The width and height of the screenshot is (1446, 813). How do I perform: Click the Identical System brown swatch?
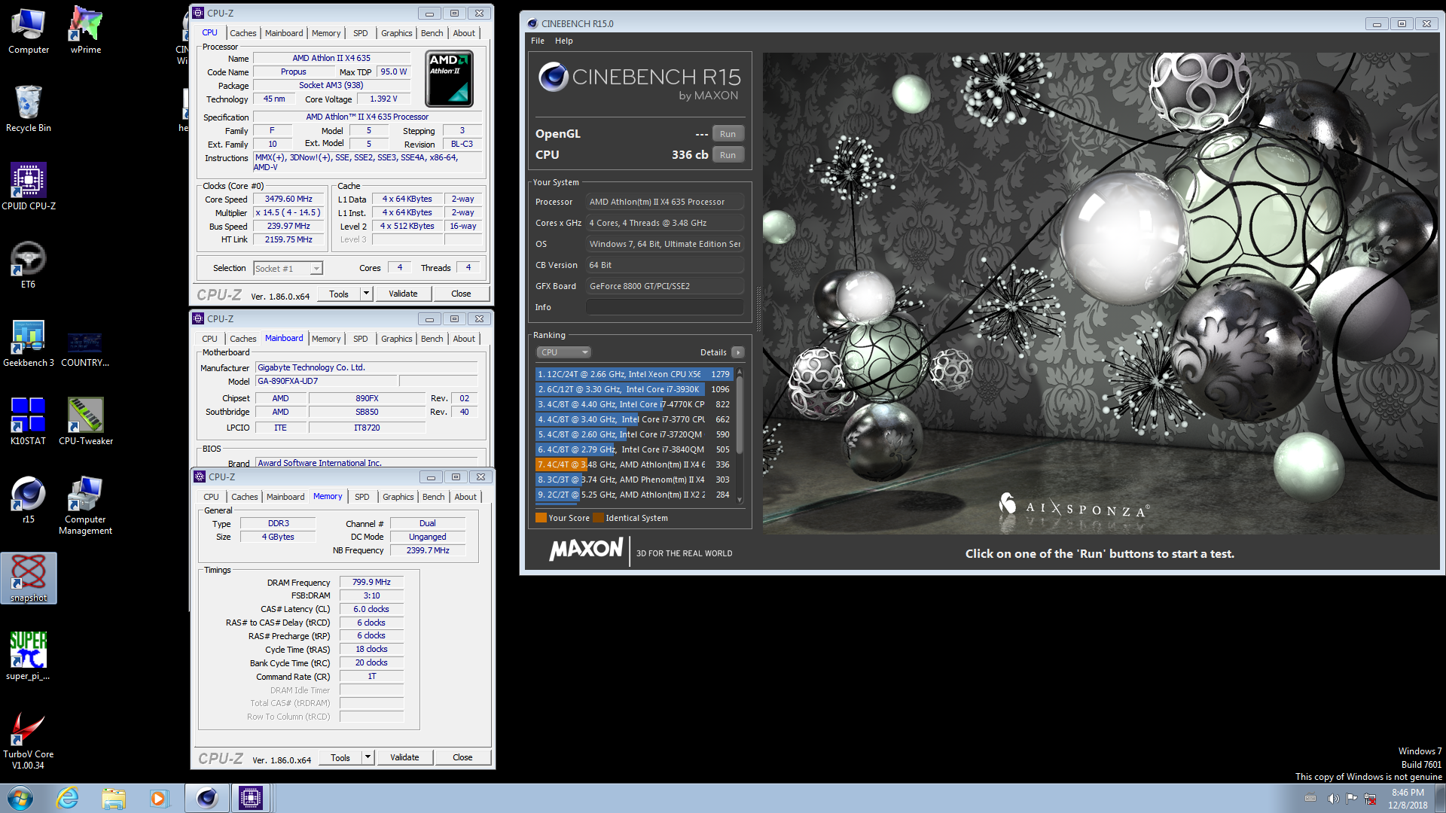point(598,518)
